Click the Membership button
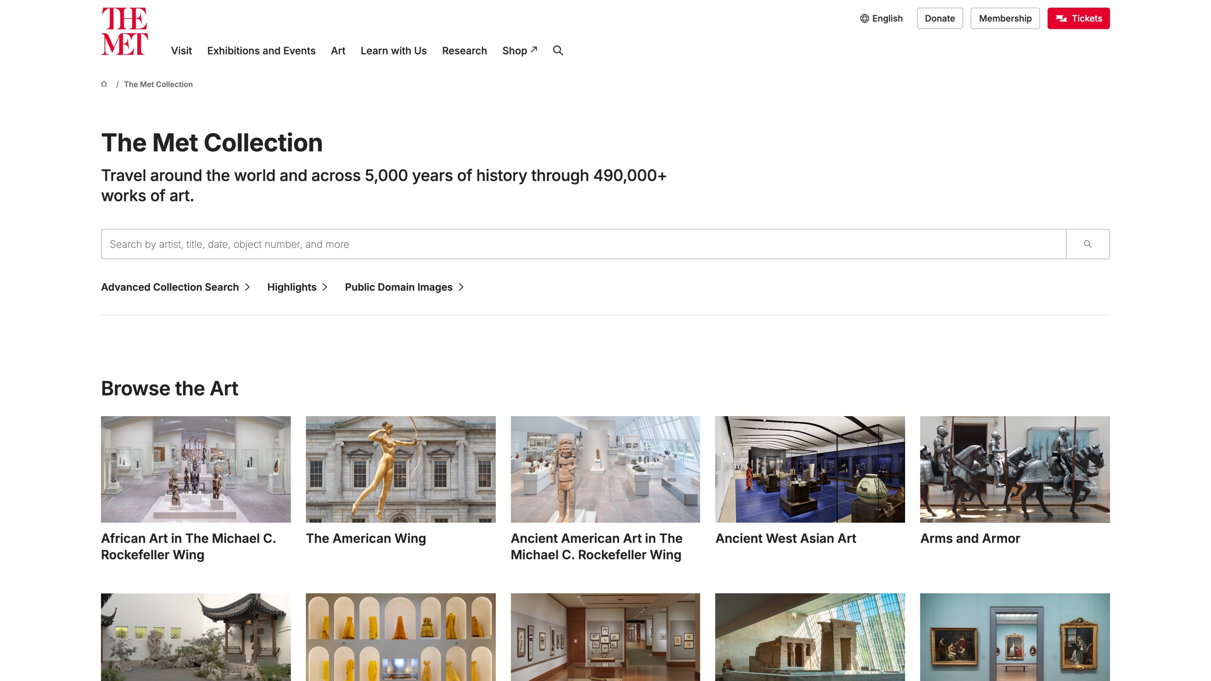This screenshot has width=1211, height=681. point(1005,19)
